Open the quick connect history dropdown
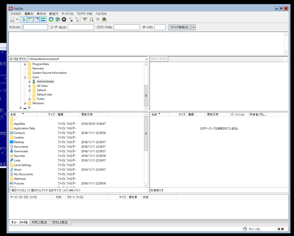Screen dimensions: 294x236 point(193,27)
